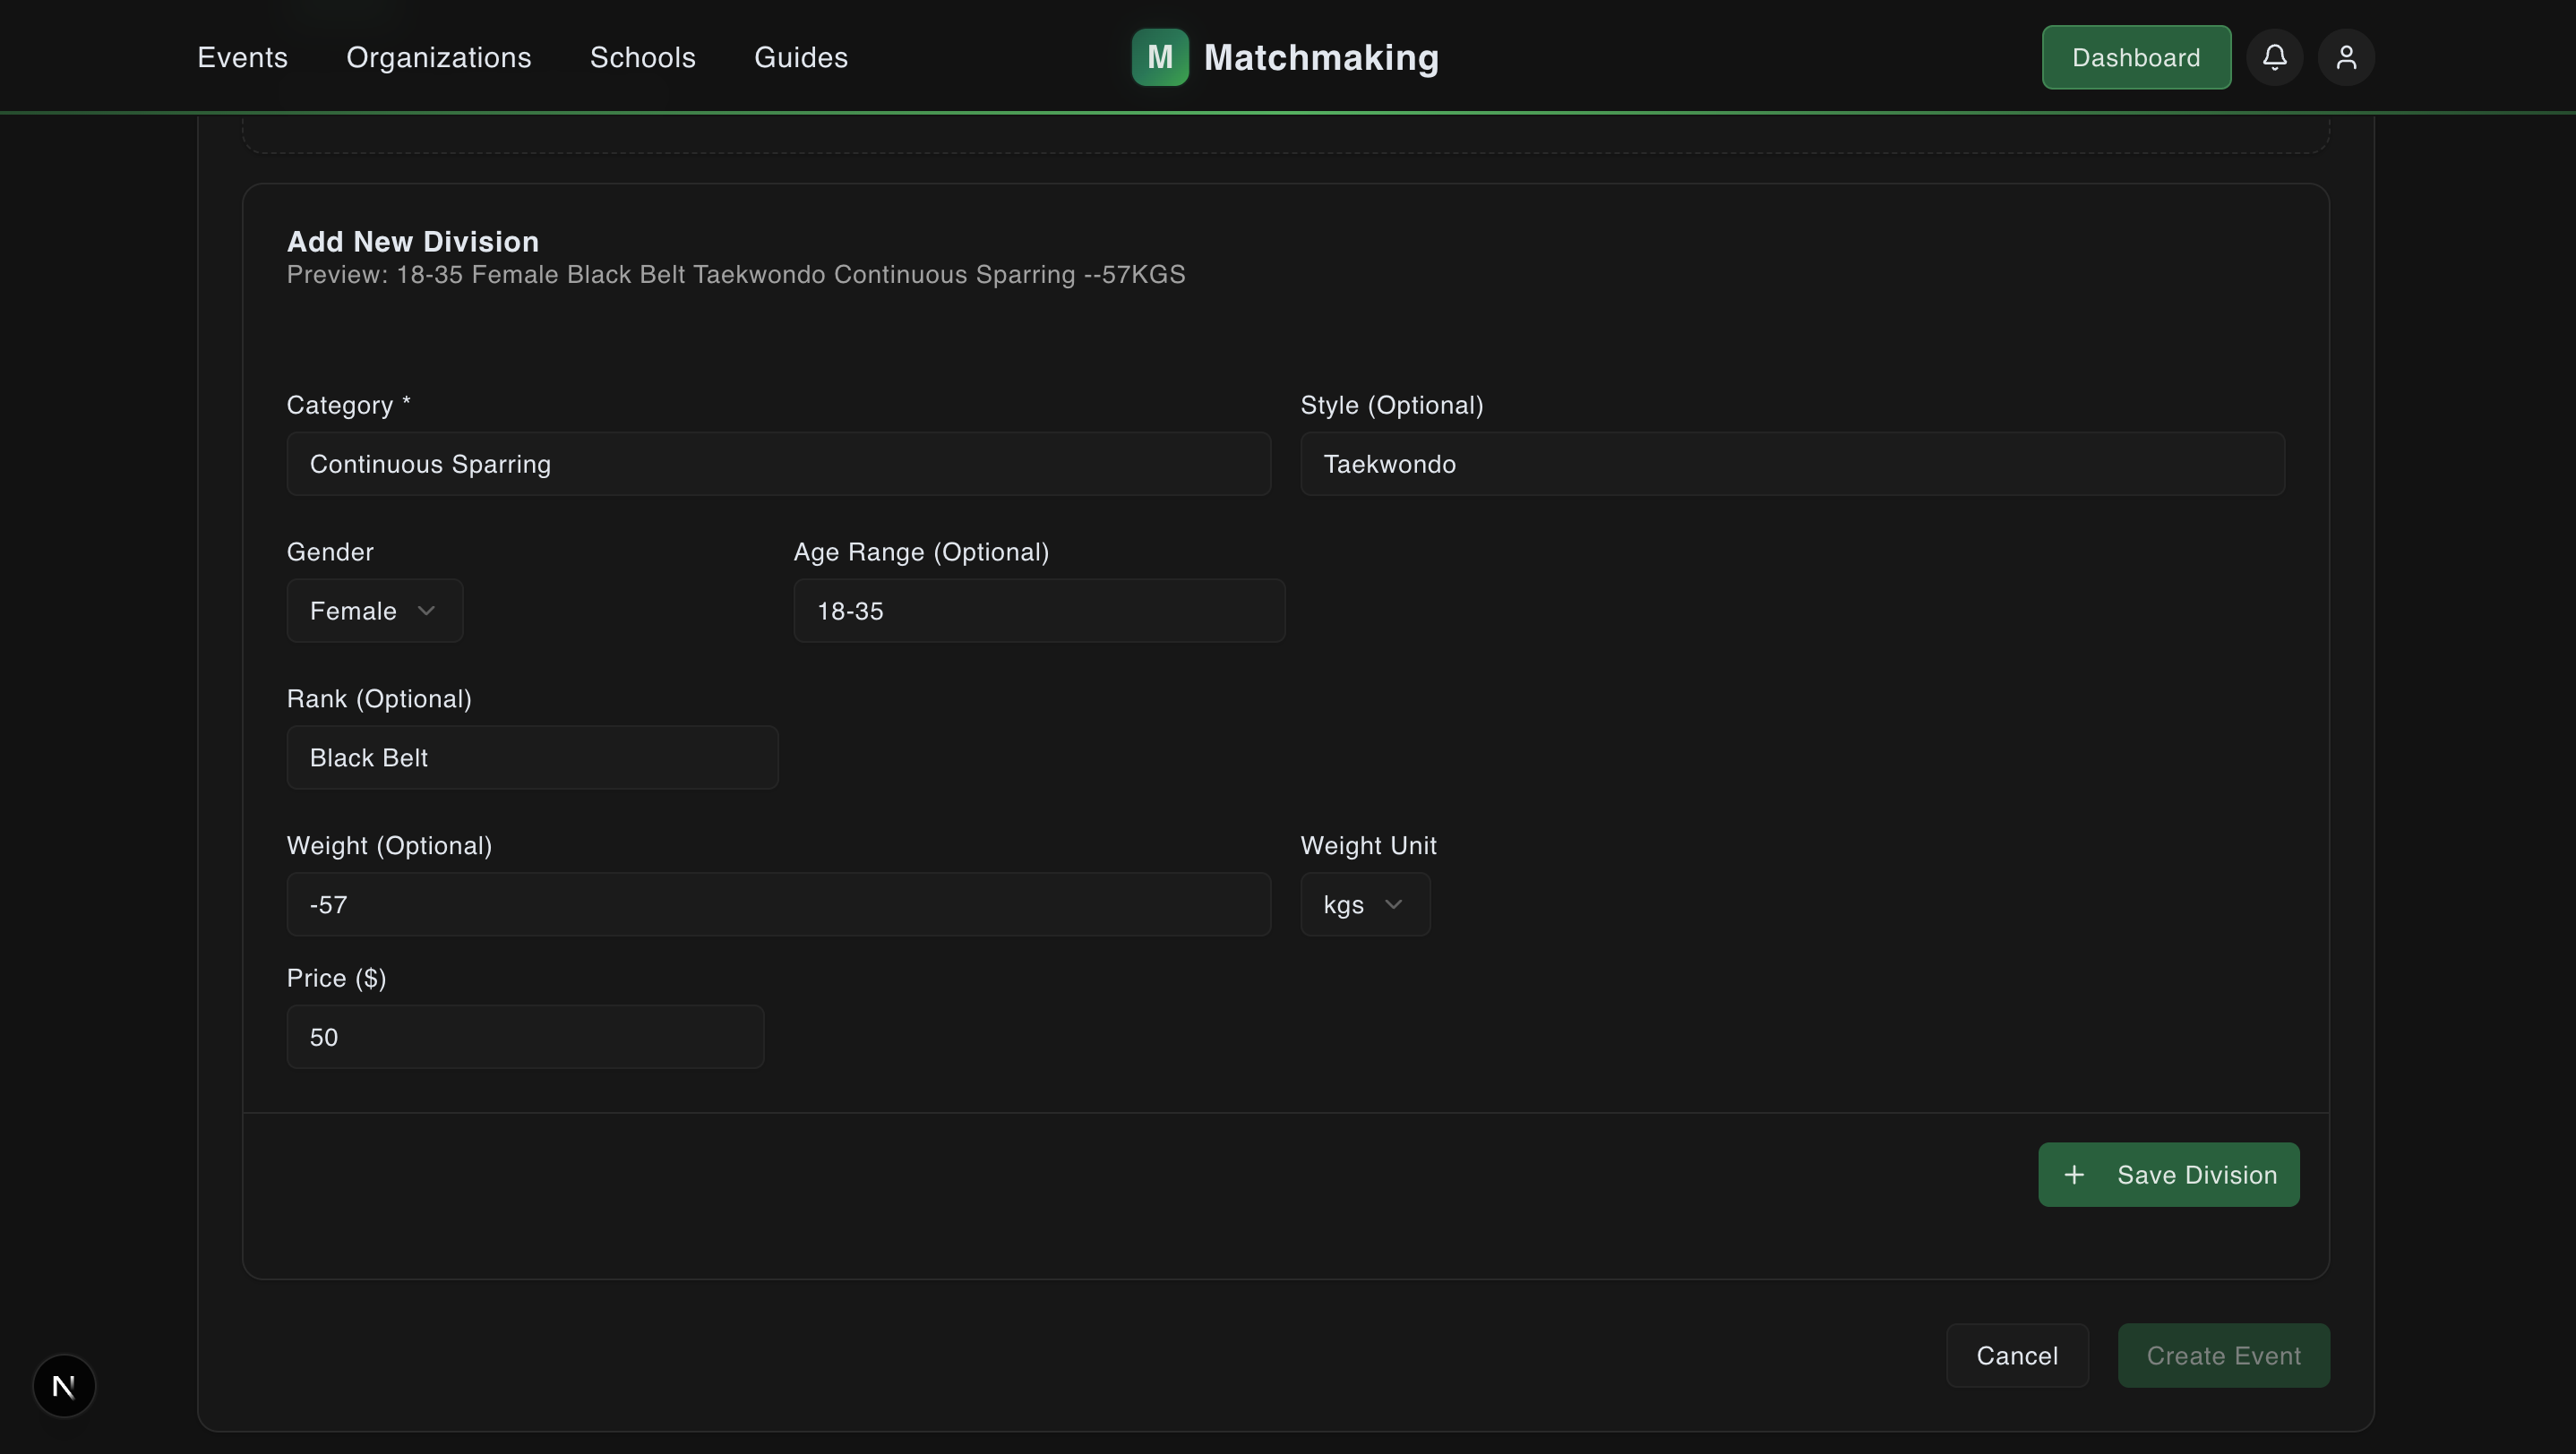Click the Weight (Optional) label
2576x1454 pixels.
389,845
